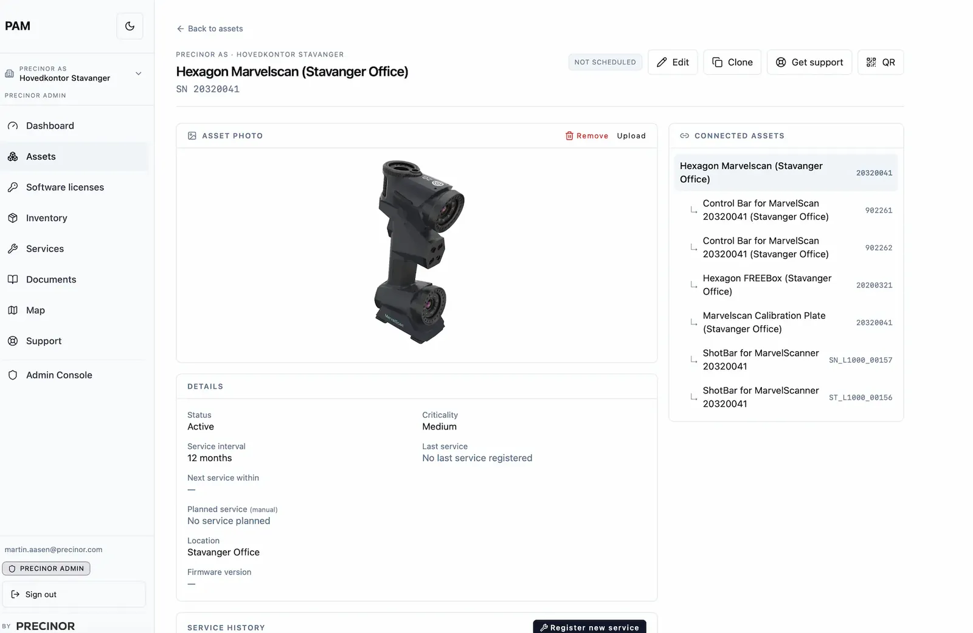
Task: Click the PAM logo text
Action: 18,26
